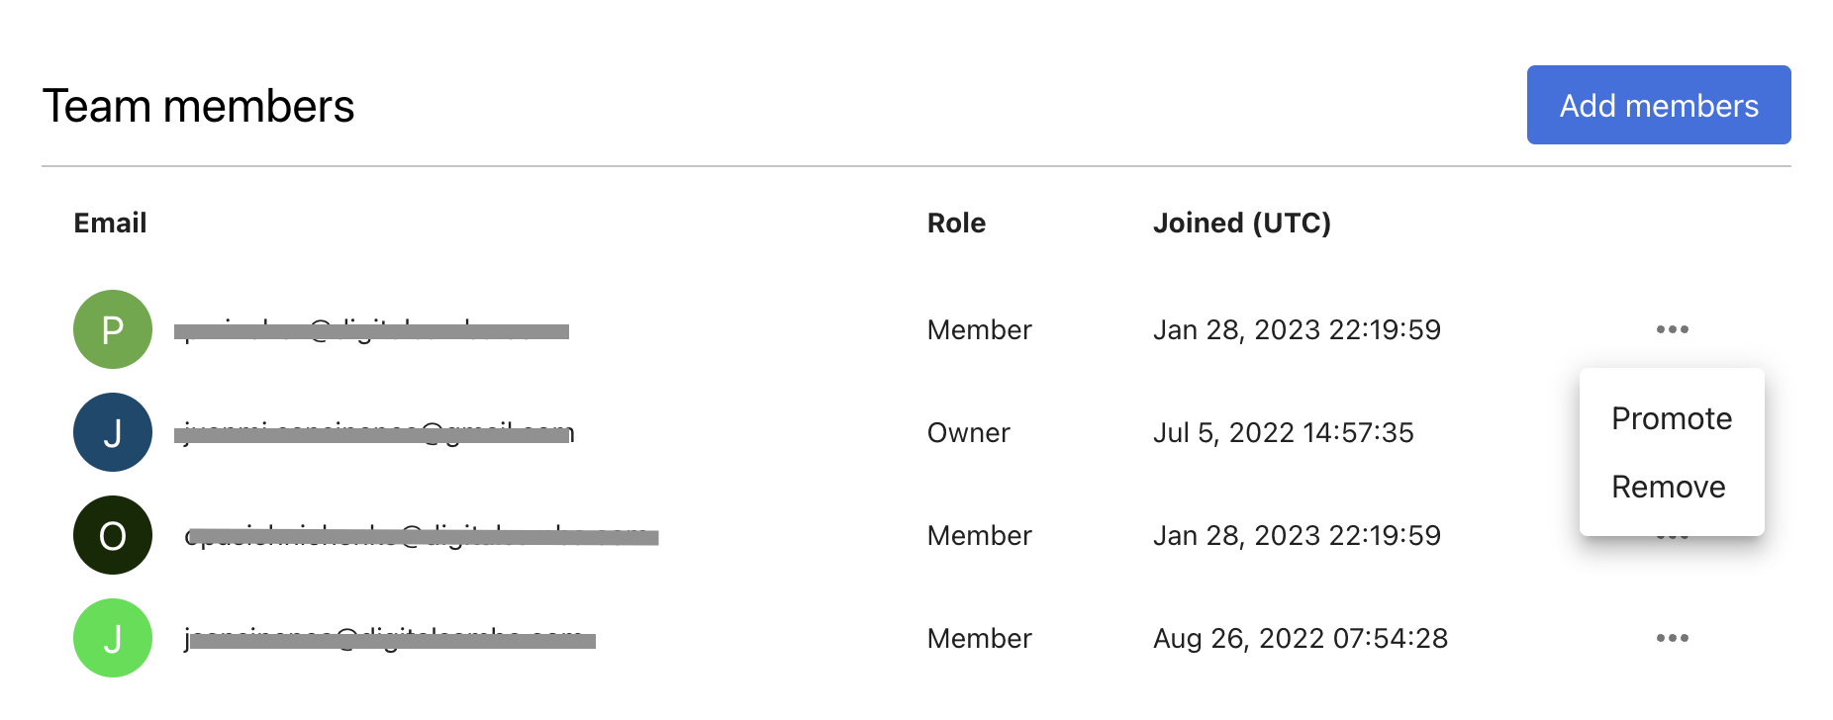Click the Owner's redacted email address

(375, 433)
